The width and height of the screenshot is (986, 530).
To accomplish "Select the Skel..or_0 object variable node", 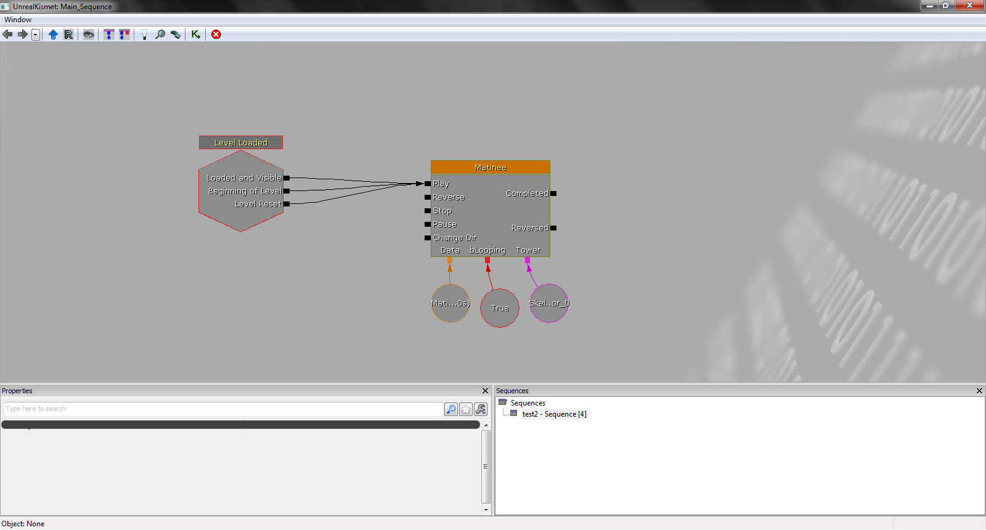I will click(549, 303).
